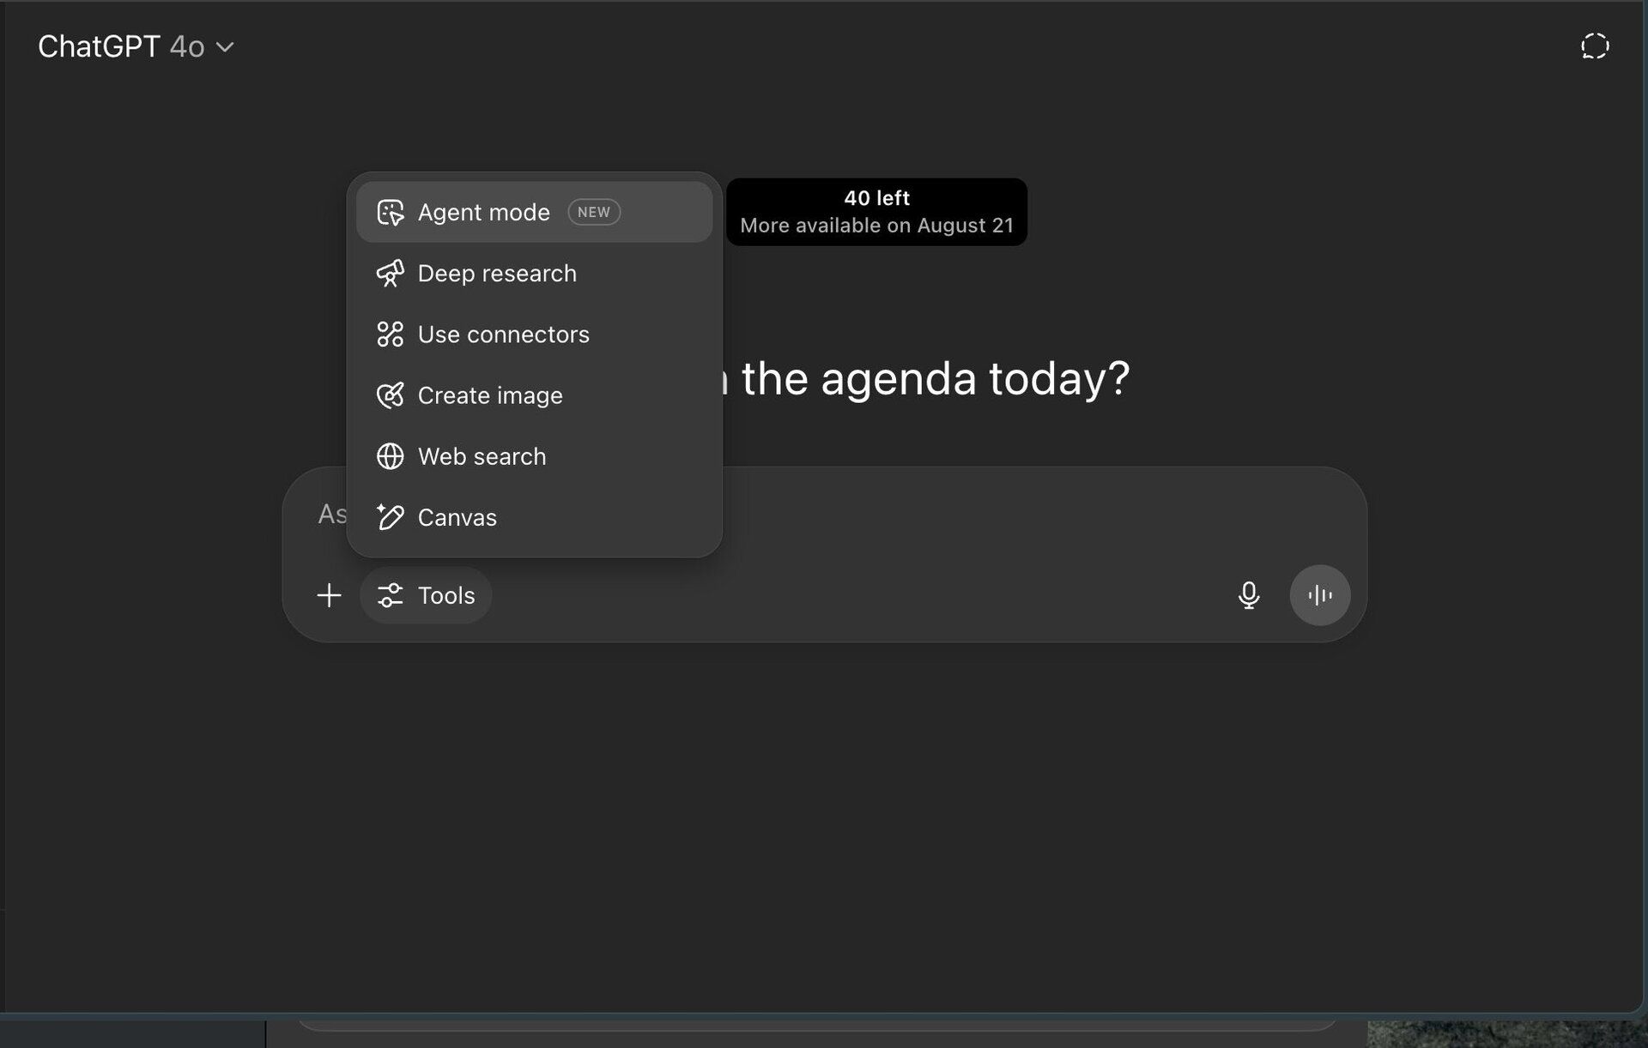
Task: Toggle temporary chat dashed-circle icon
Action: (x=1595, y=46)
